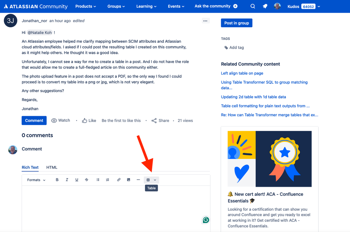Insert a horizontal line

coord(138,180)
